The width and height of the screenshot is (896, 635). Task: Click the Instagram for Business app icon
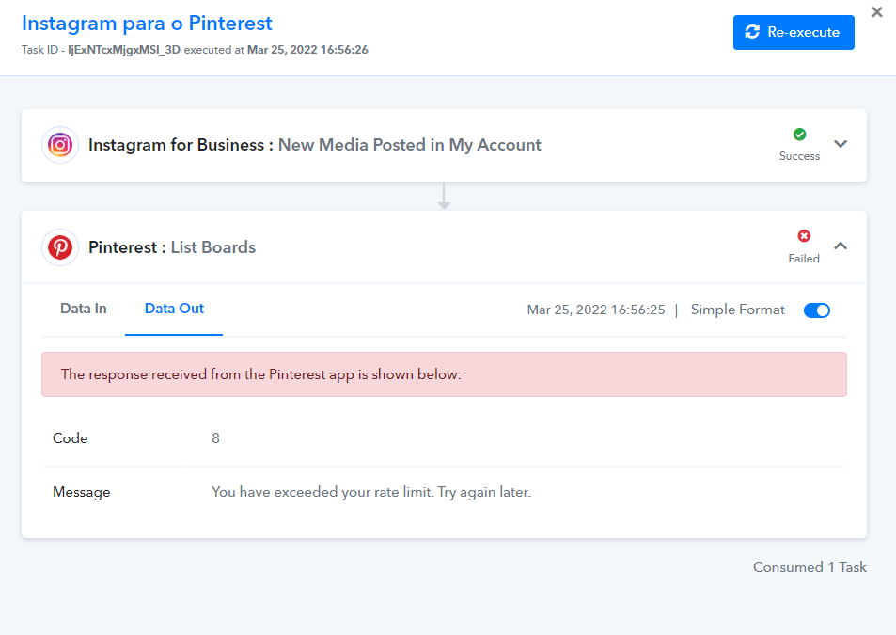point(60,145)
